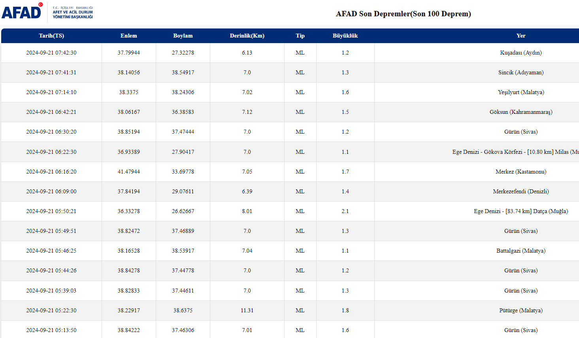Select the date cell 2024-09-21 07:14:10
Screen dimensions: 579x338
[x=51, y=92]
